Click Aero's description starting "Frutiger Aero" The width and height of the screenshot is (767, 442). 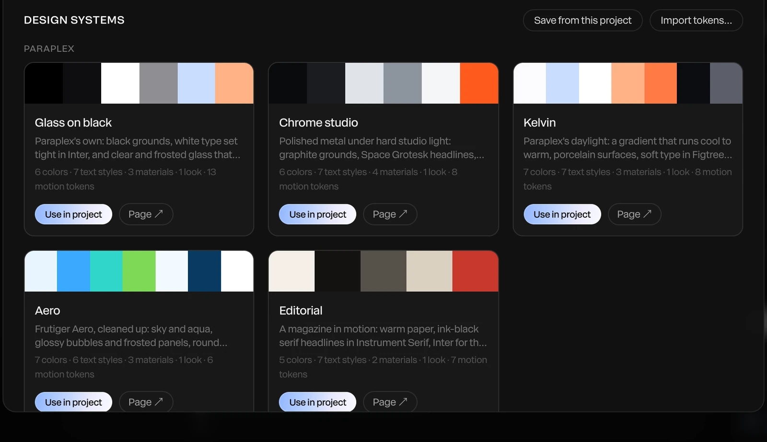(x=131, y=336)
